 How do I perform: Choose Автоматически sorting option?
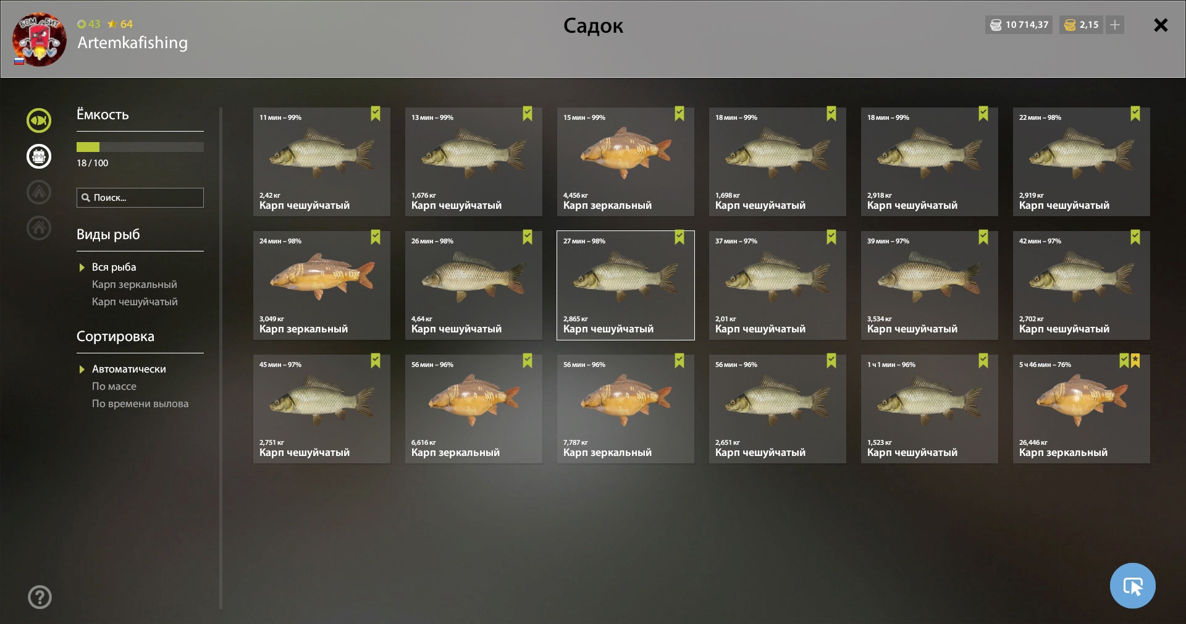pos(128,369)
